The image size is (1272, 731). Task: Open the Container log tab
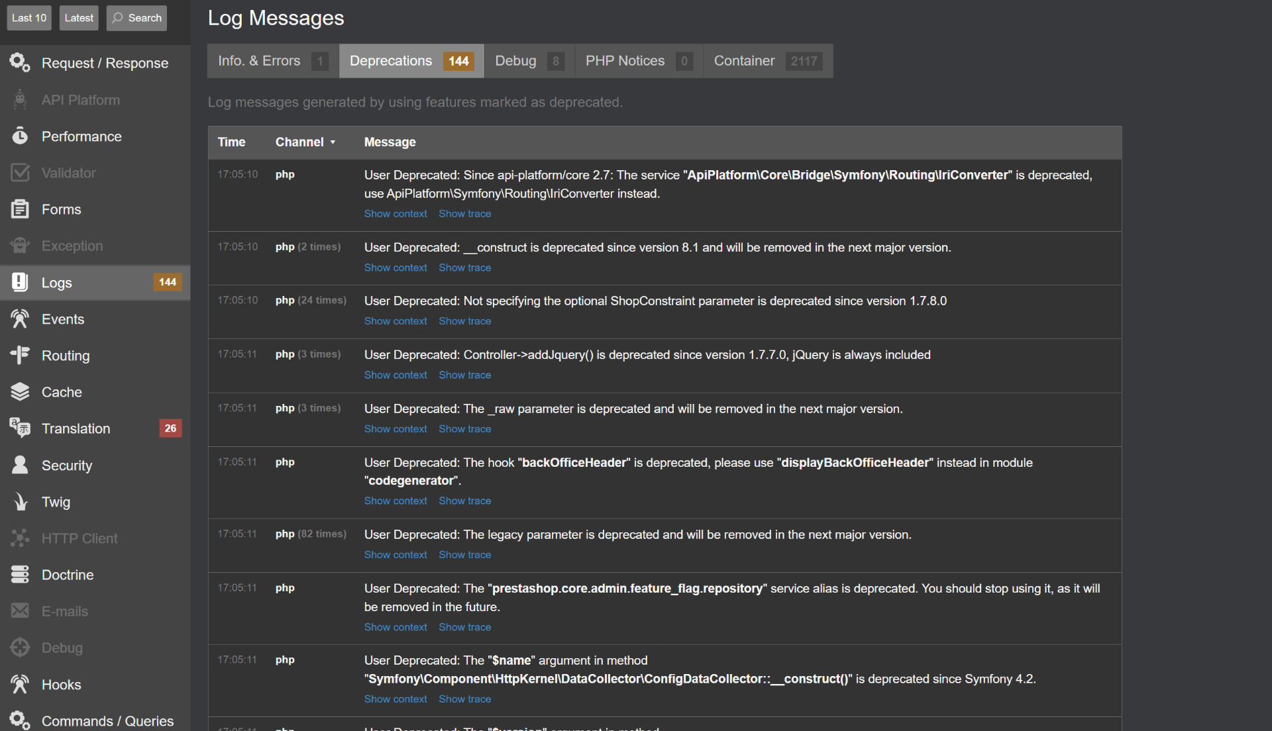pyautogui.click(x=767, y=61)
